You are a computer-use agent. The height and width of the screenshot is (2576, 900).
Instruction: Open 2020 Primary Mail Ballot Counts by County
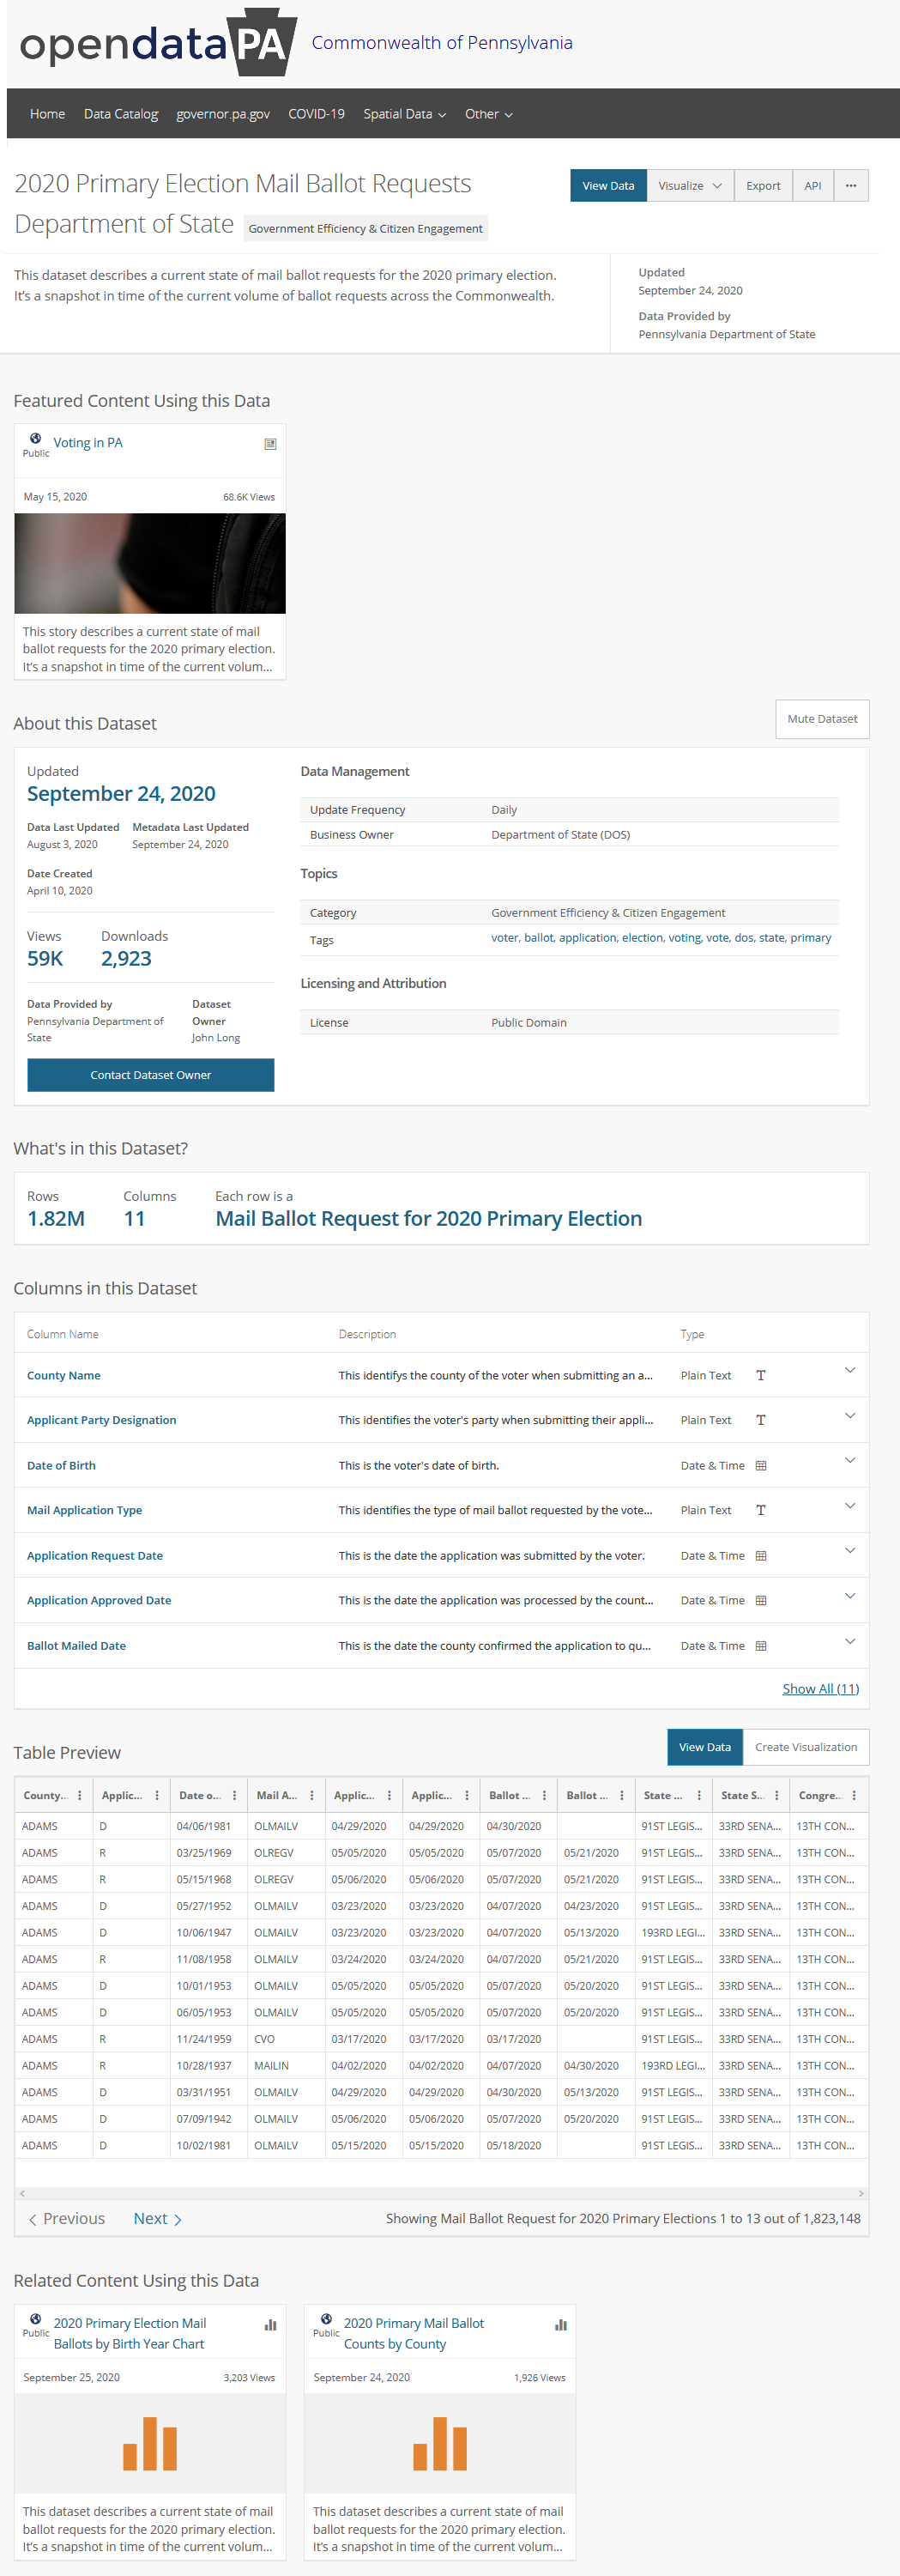(414, 2334)
